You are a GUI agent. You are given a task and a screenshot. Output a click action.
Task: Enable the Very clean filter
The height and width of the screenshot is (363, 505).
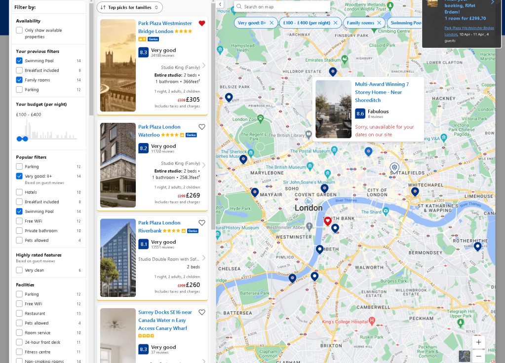19,270
